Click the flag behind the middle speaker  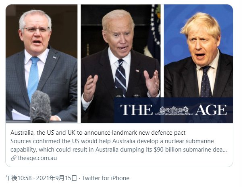pyautogui.click(x=153, y=31)
